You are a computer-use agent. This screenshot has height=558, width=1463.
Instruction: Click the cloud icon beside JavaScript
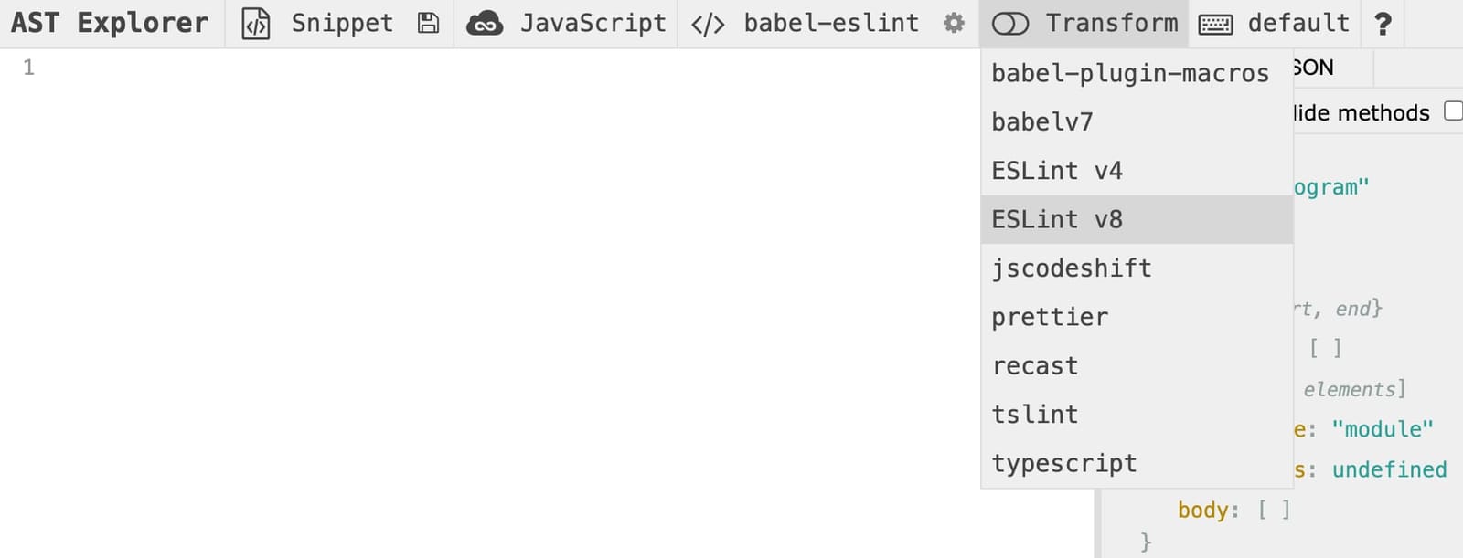[485, 23]
